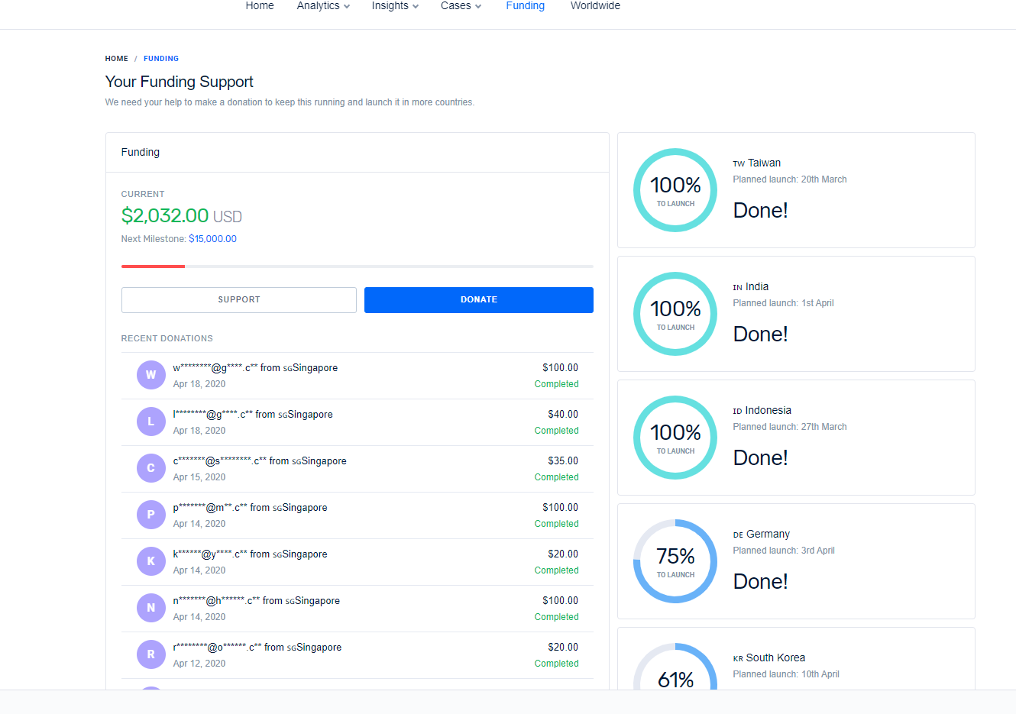Click the purple N donor avatar
Screen dimensions: 1016x714
(x=150, y=608)
